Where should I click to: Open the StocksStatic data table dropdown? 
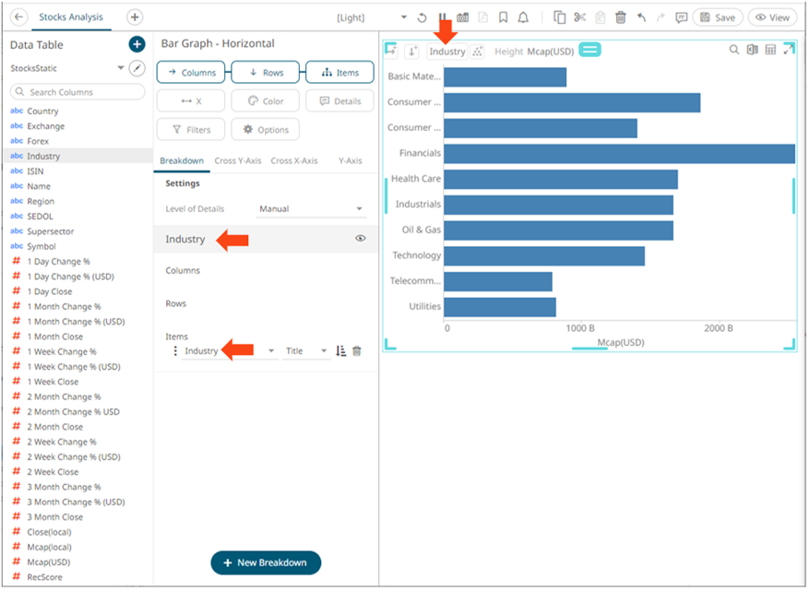click(120, 68)
